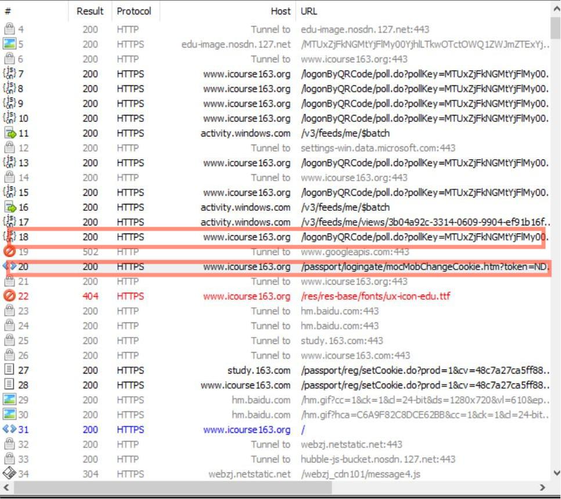Select webzj.netstatic.net:443 tunnel entry

351,444
